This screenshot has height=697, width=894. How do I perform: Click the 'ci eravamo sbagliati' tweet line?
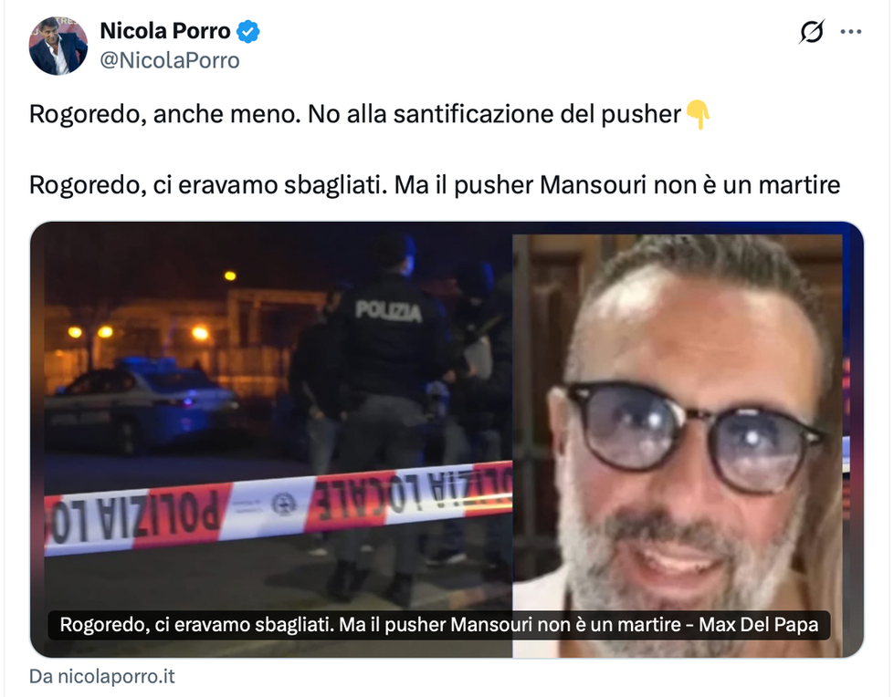435,185
